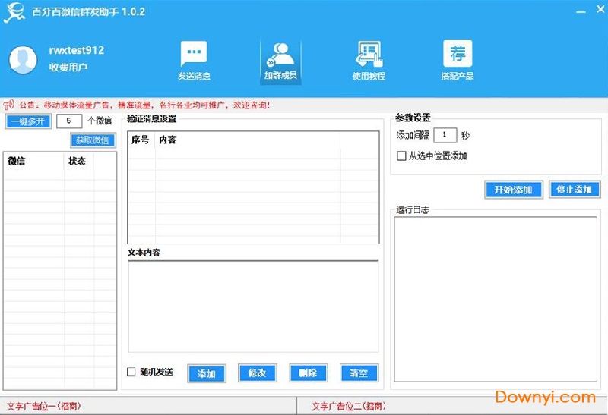Click the 停止添加 stop button

tap(575, 190)
